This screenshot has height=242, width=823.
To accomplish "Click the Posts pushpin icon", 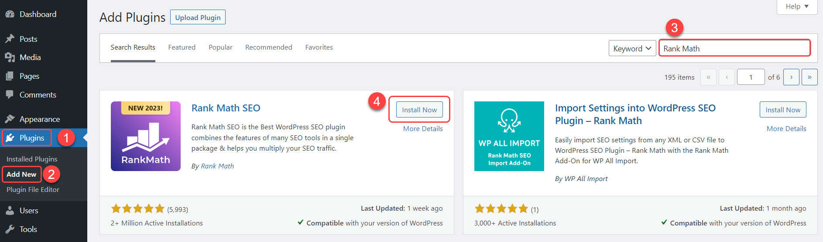I will tap(10, 39).
